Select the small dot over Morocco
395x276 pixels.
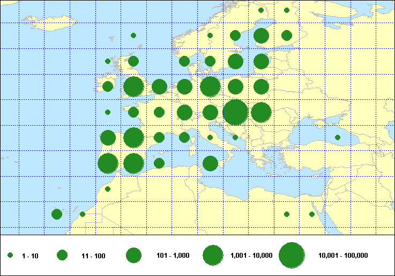pyautogui.click(x=108, y=189)
